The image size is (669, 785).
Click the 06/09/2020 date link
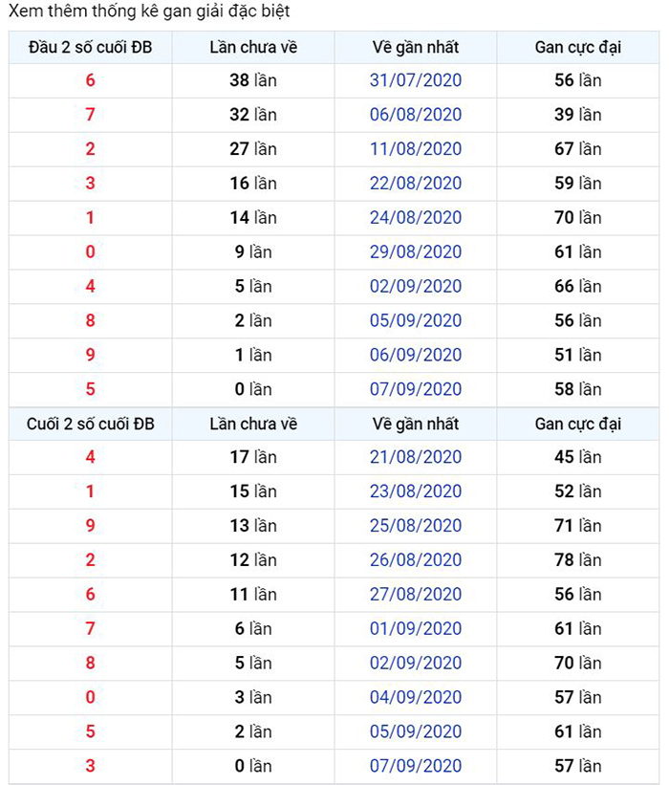pyautogui.click(x=416, y=355)
